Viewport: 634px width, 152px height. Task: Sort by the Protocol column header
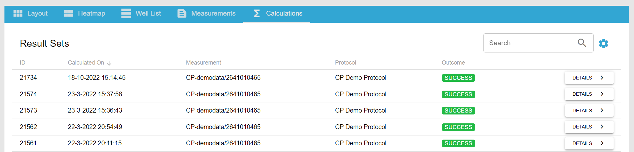[345, 63]
